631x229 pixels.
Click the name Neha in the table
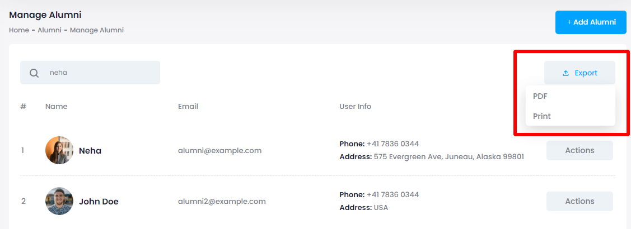(x=90, y=151)
